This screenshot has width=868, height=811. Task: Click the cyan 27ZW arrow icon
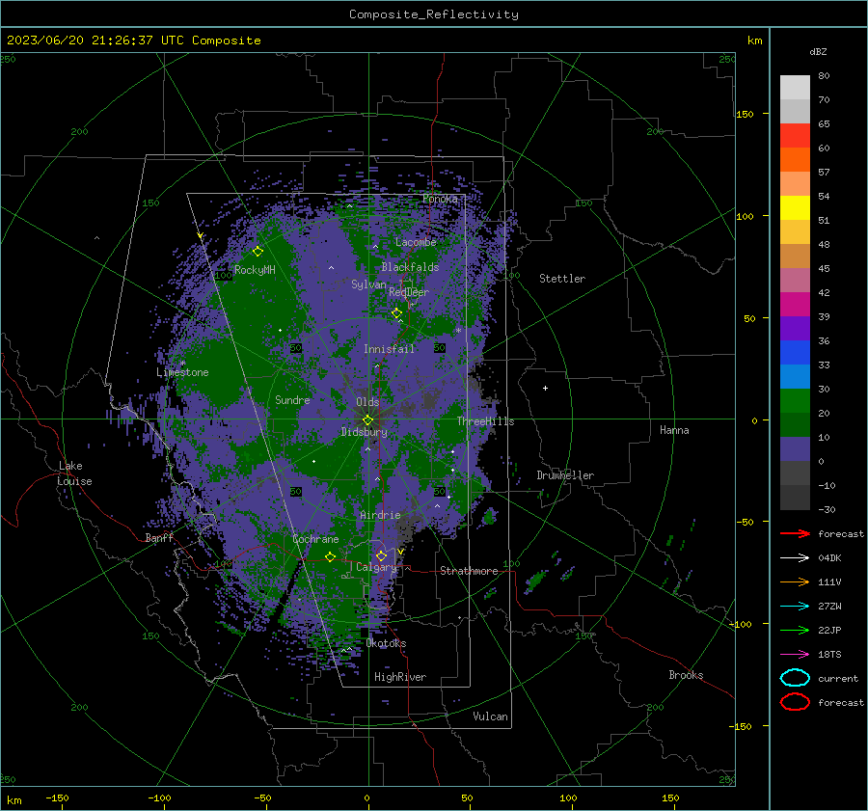795,606
